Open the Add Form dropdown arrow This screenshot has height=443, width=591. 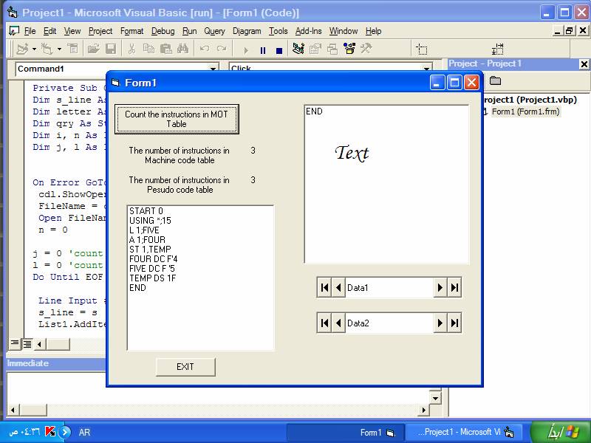pyautogui.click(x=59, y=49)
